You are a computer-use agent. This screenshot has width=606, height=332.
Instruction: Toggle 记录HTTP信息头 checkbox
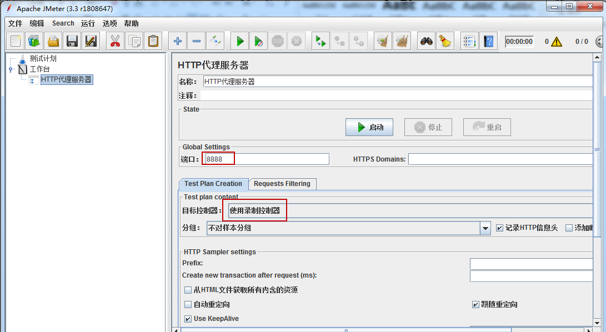click(x=500, y=228)
